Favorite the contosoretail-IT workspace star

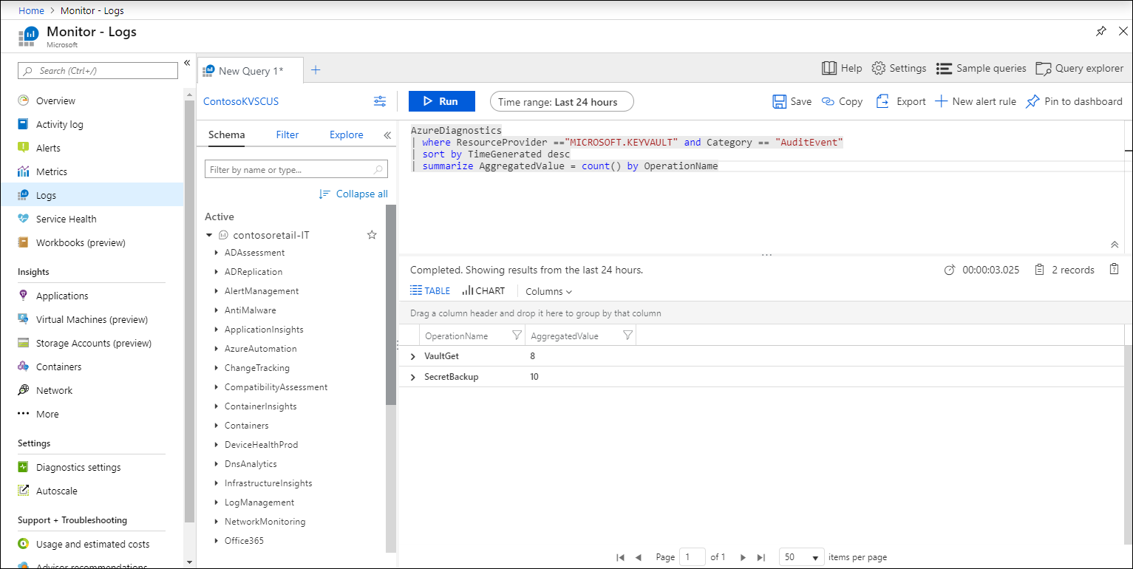click(372, 235)
